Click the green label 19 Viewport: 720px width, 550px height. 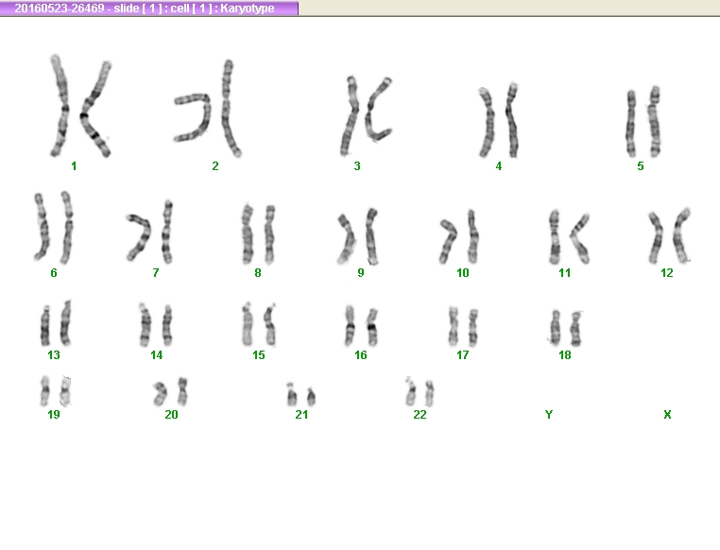pyautogui.click(x=54, y=415)
